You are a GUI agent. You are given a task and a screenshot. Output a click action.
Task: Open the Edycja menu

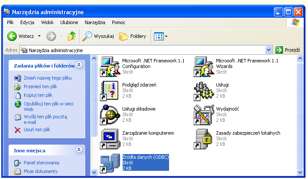[27, 22]
